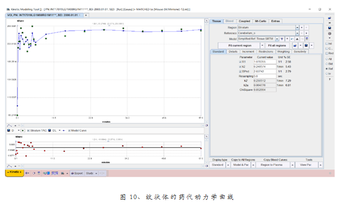Viewport: 340px width, 205px height.
Task: Open the Extras tab
Action: click(x=275, y=21)
